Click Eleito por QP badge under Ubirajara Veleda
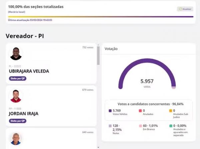 18,78
